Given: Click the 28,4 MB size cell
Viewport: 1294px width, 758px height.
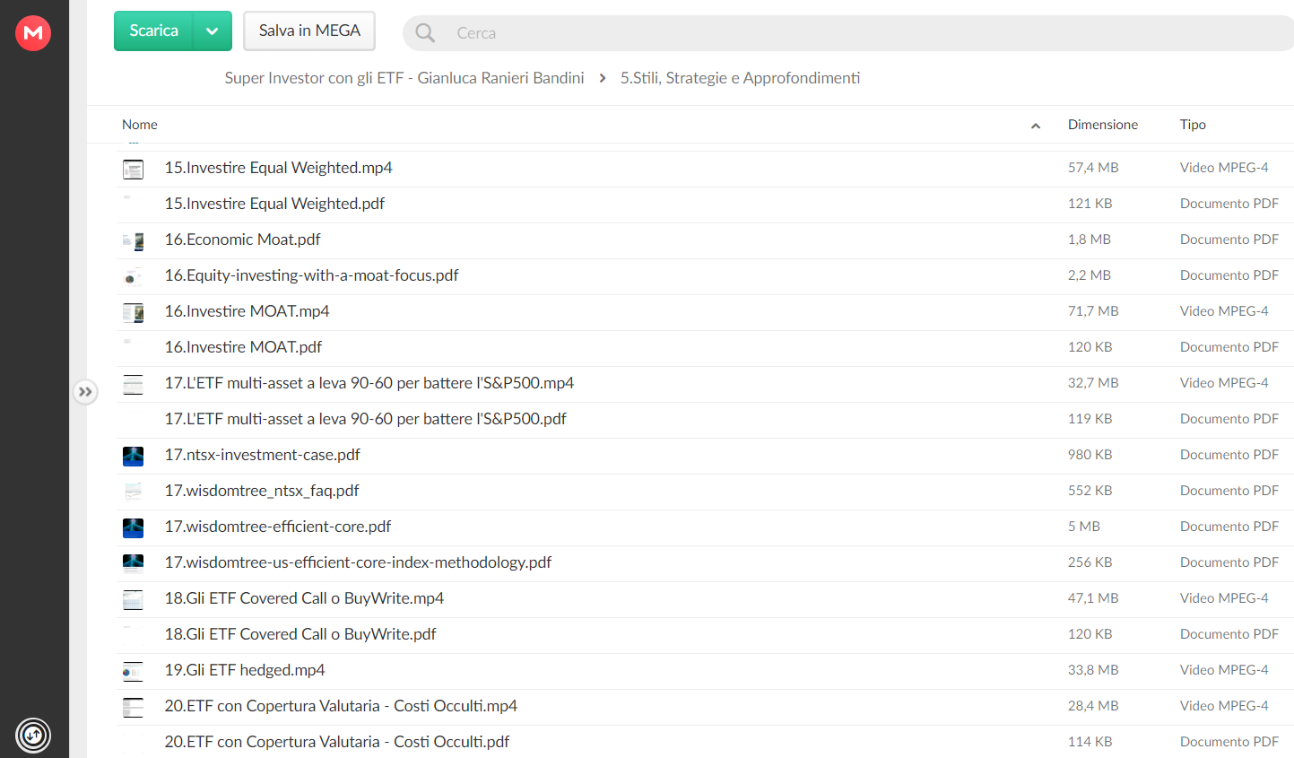Looking at the screenshot, I should [x=1093, y=706].
